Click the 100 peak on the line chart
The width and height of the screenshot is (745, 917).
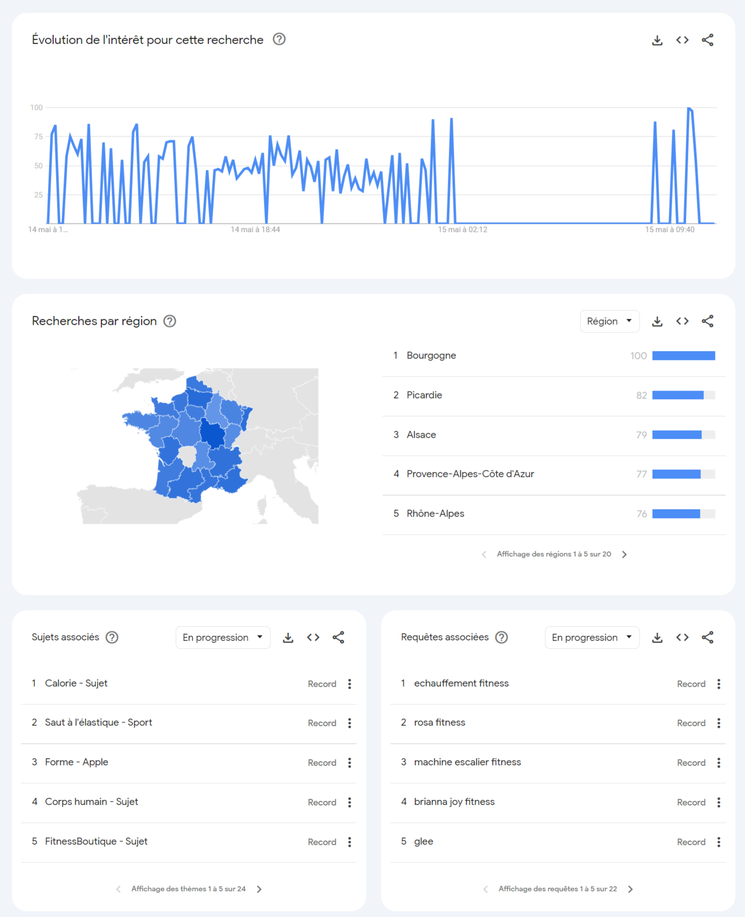click(690, 108)
